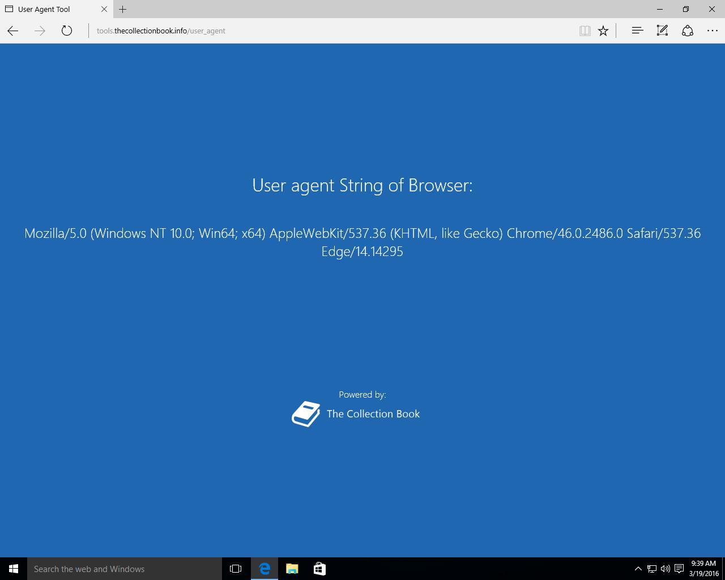Click the Powered by label
The height and width of the screenshot is (580, 725).
pos(362,395)
